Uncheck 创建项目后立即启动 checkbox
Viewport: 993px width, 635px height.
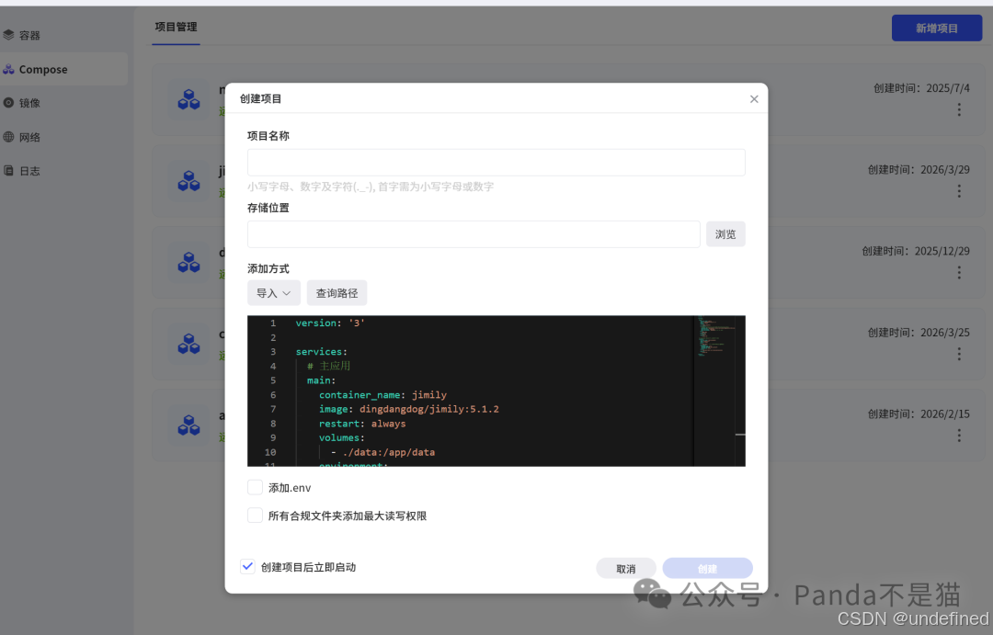click(x=247, y=567)
